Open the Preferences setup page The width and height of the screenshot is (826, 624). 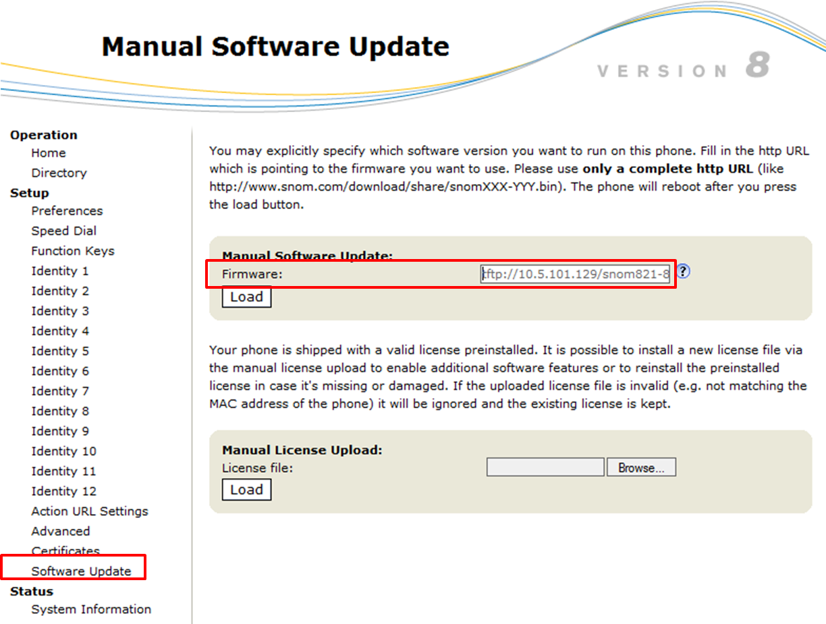click(x=67, y=210)
